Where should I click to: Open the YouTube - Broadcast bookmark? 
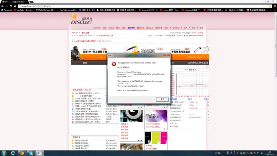pos(24,10)
